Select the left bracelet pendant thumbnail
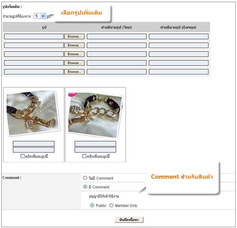The width and height of the screenshot is (237, 228). 33,113
